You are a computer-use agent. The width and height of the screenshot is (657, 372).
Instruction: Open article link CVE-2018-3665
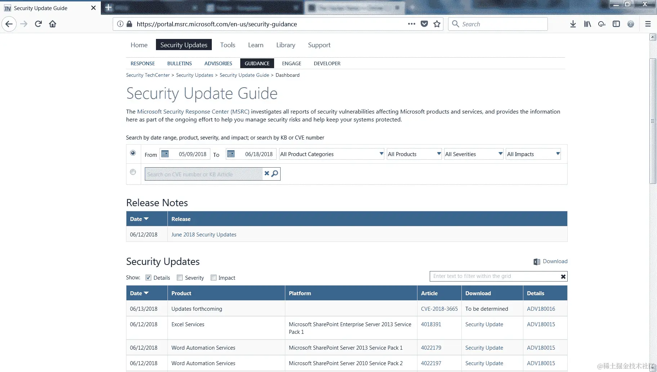439,309
